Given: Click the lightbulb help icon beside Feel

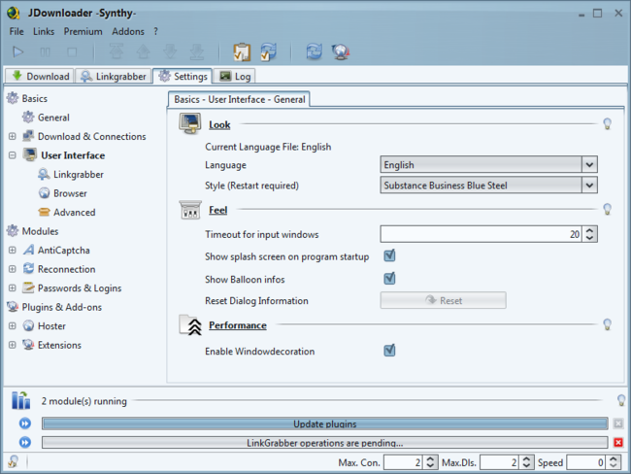Looking at the screenshot, I should point(608,209).
